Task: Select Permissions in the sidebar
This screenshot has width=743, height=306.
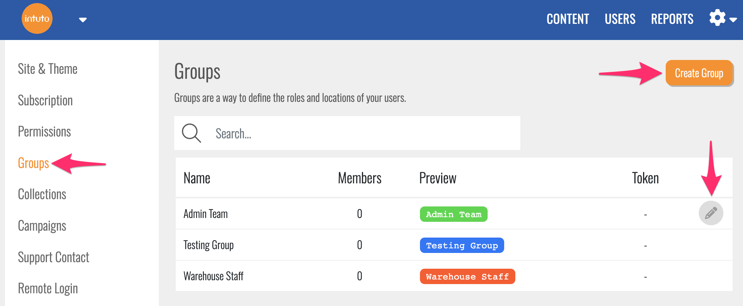Action: click(45, 132)
